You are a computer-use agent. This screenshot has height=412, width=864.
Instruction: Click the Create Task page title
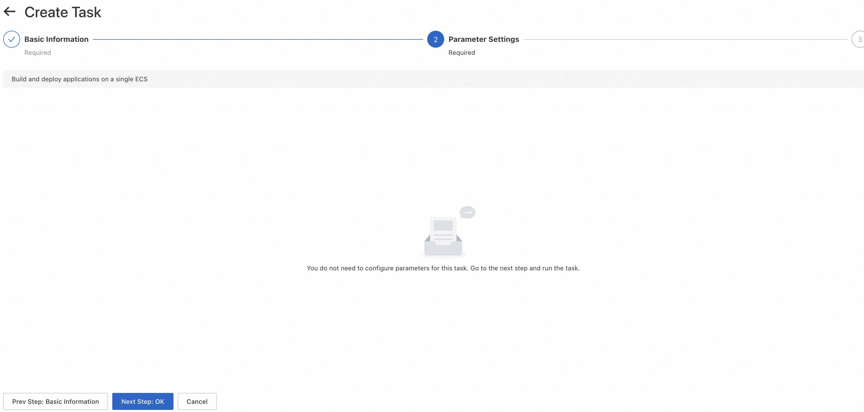(x=63, y=12)
